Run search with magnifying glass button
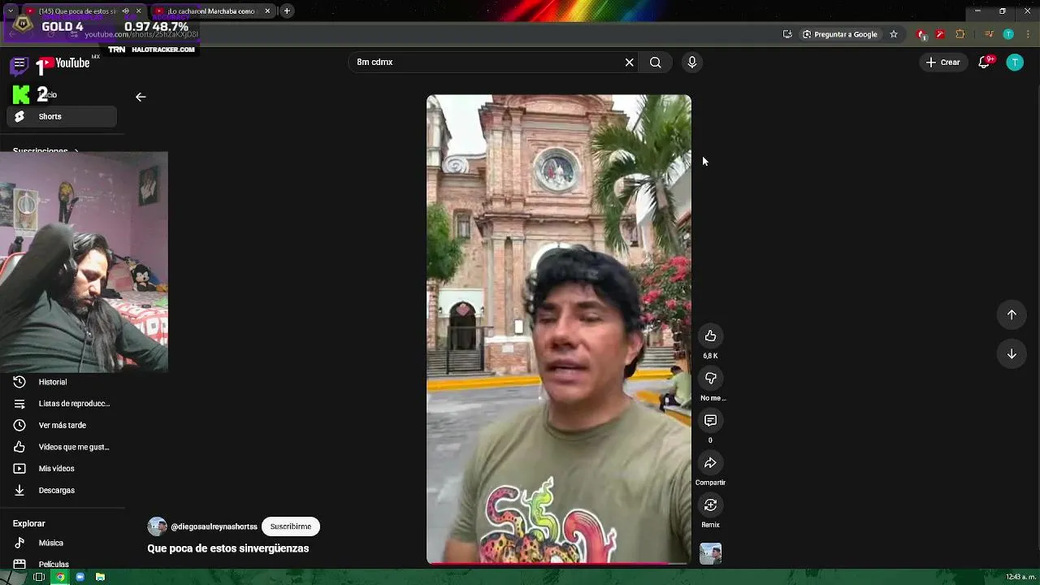Image resolution: width=1040 pixels, height=585 pixels. [655, 63]
